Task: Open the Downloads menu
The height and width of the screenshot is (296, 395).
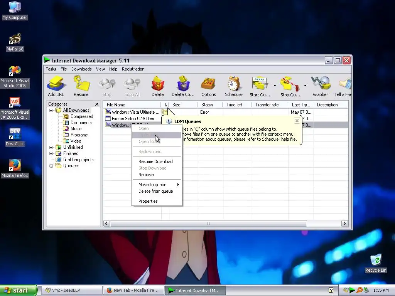Action: point(81,69)
